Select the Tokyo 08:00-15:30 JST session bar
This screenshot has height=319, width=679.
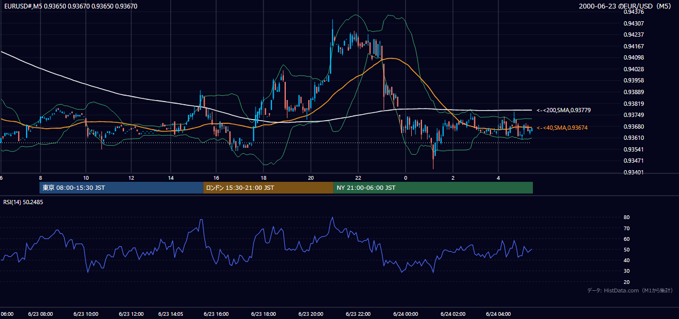(x=121, y=188)
